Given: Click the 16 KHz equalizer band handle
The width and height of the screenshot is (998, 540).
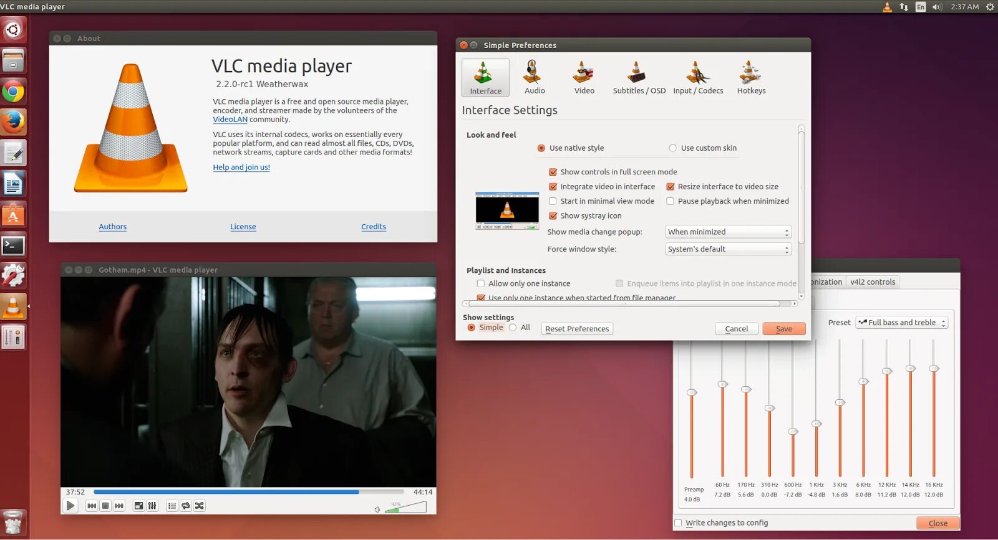Looking at the screenshot, I should pos(934,369).
